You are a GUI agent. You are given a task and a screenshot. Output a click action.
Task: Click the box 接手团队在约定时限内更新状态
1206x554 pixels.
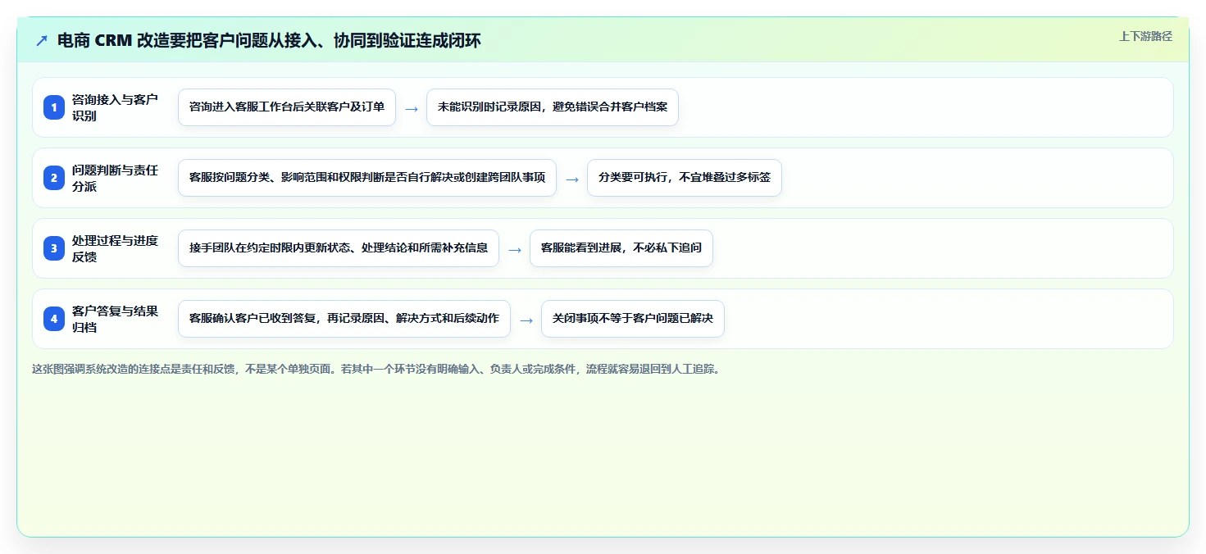(339, 248)
